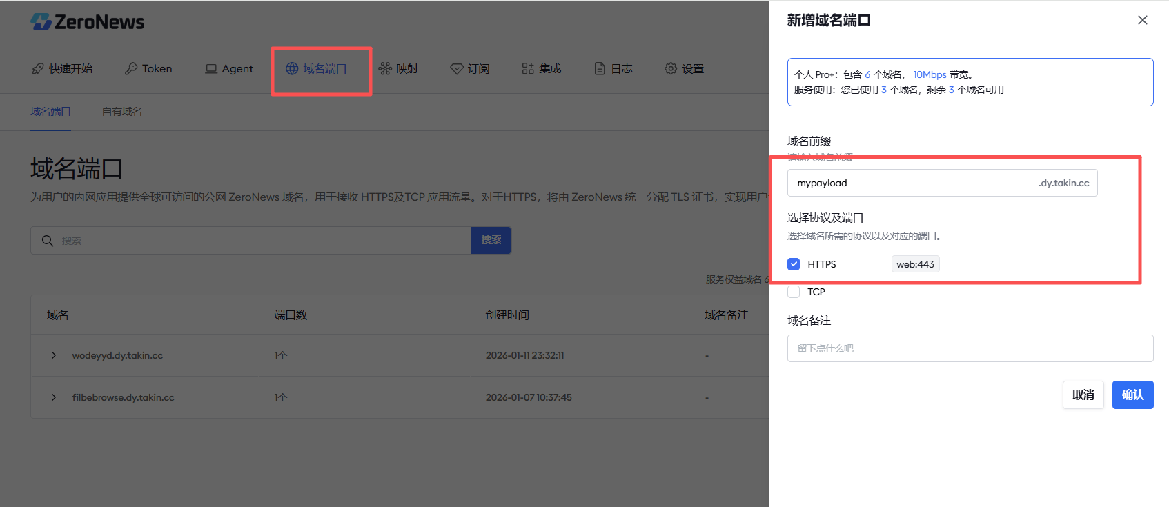The image size is (1169, 507).
Task: Click the 确认 button
Action: pos(1132,395)
